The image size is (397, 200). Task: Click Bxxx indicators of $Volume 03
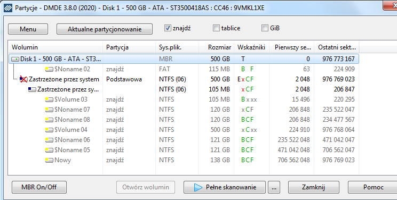coord(249,99)
